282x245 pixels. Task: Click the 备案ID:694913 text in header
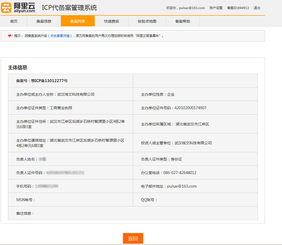tap(238, 8)
